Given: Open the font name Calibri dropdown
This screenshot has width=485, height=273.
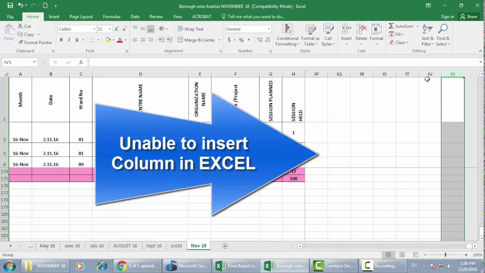Looking at the screenshot, I should pyautogui.click(x=94, y=29).
